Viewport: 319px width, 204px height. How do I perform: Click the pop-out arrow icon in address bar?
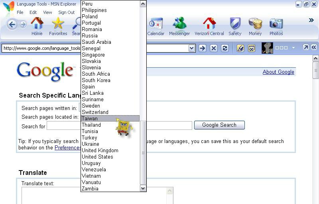click(305, 47)
